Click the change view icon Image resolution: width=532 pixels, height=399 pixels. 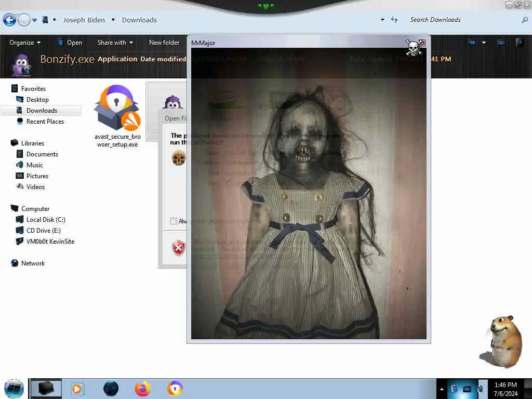click(472, 43)
